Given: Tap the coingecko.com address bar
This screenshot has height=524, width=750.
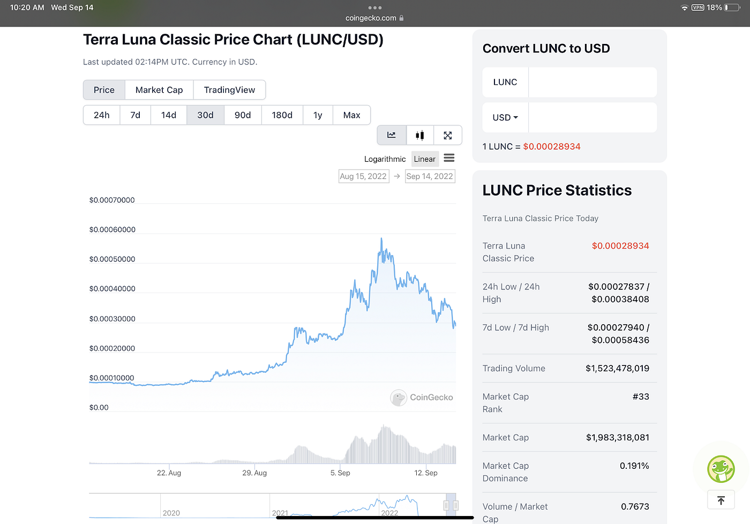Looking at the screenshot, I should [374, 18].
